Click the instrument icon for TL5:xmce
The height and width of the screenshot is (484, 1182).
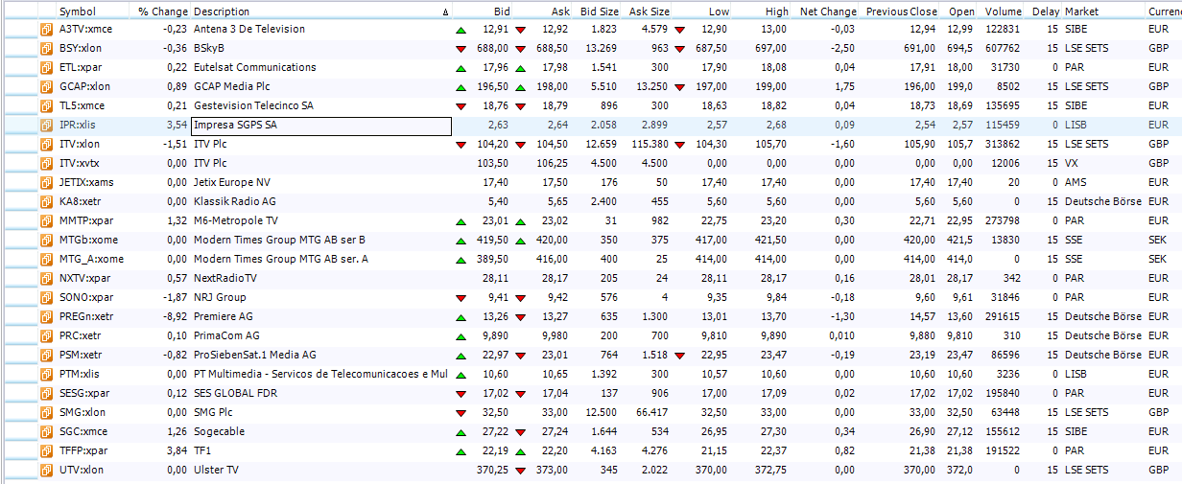(x=46, y=105)
